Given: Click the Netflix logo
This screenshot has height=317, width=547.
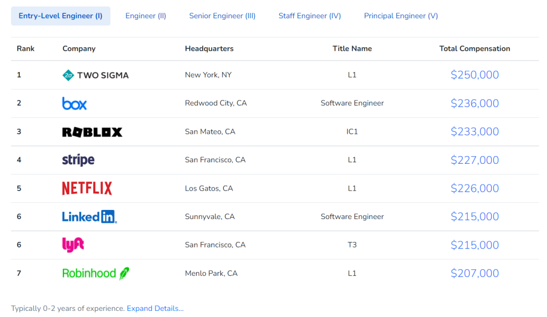Looking at the screenshot, I should point(87,188).
